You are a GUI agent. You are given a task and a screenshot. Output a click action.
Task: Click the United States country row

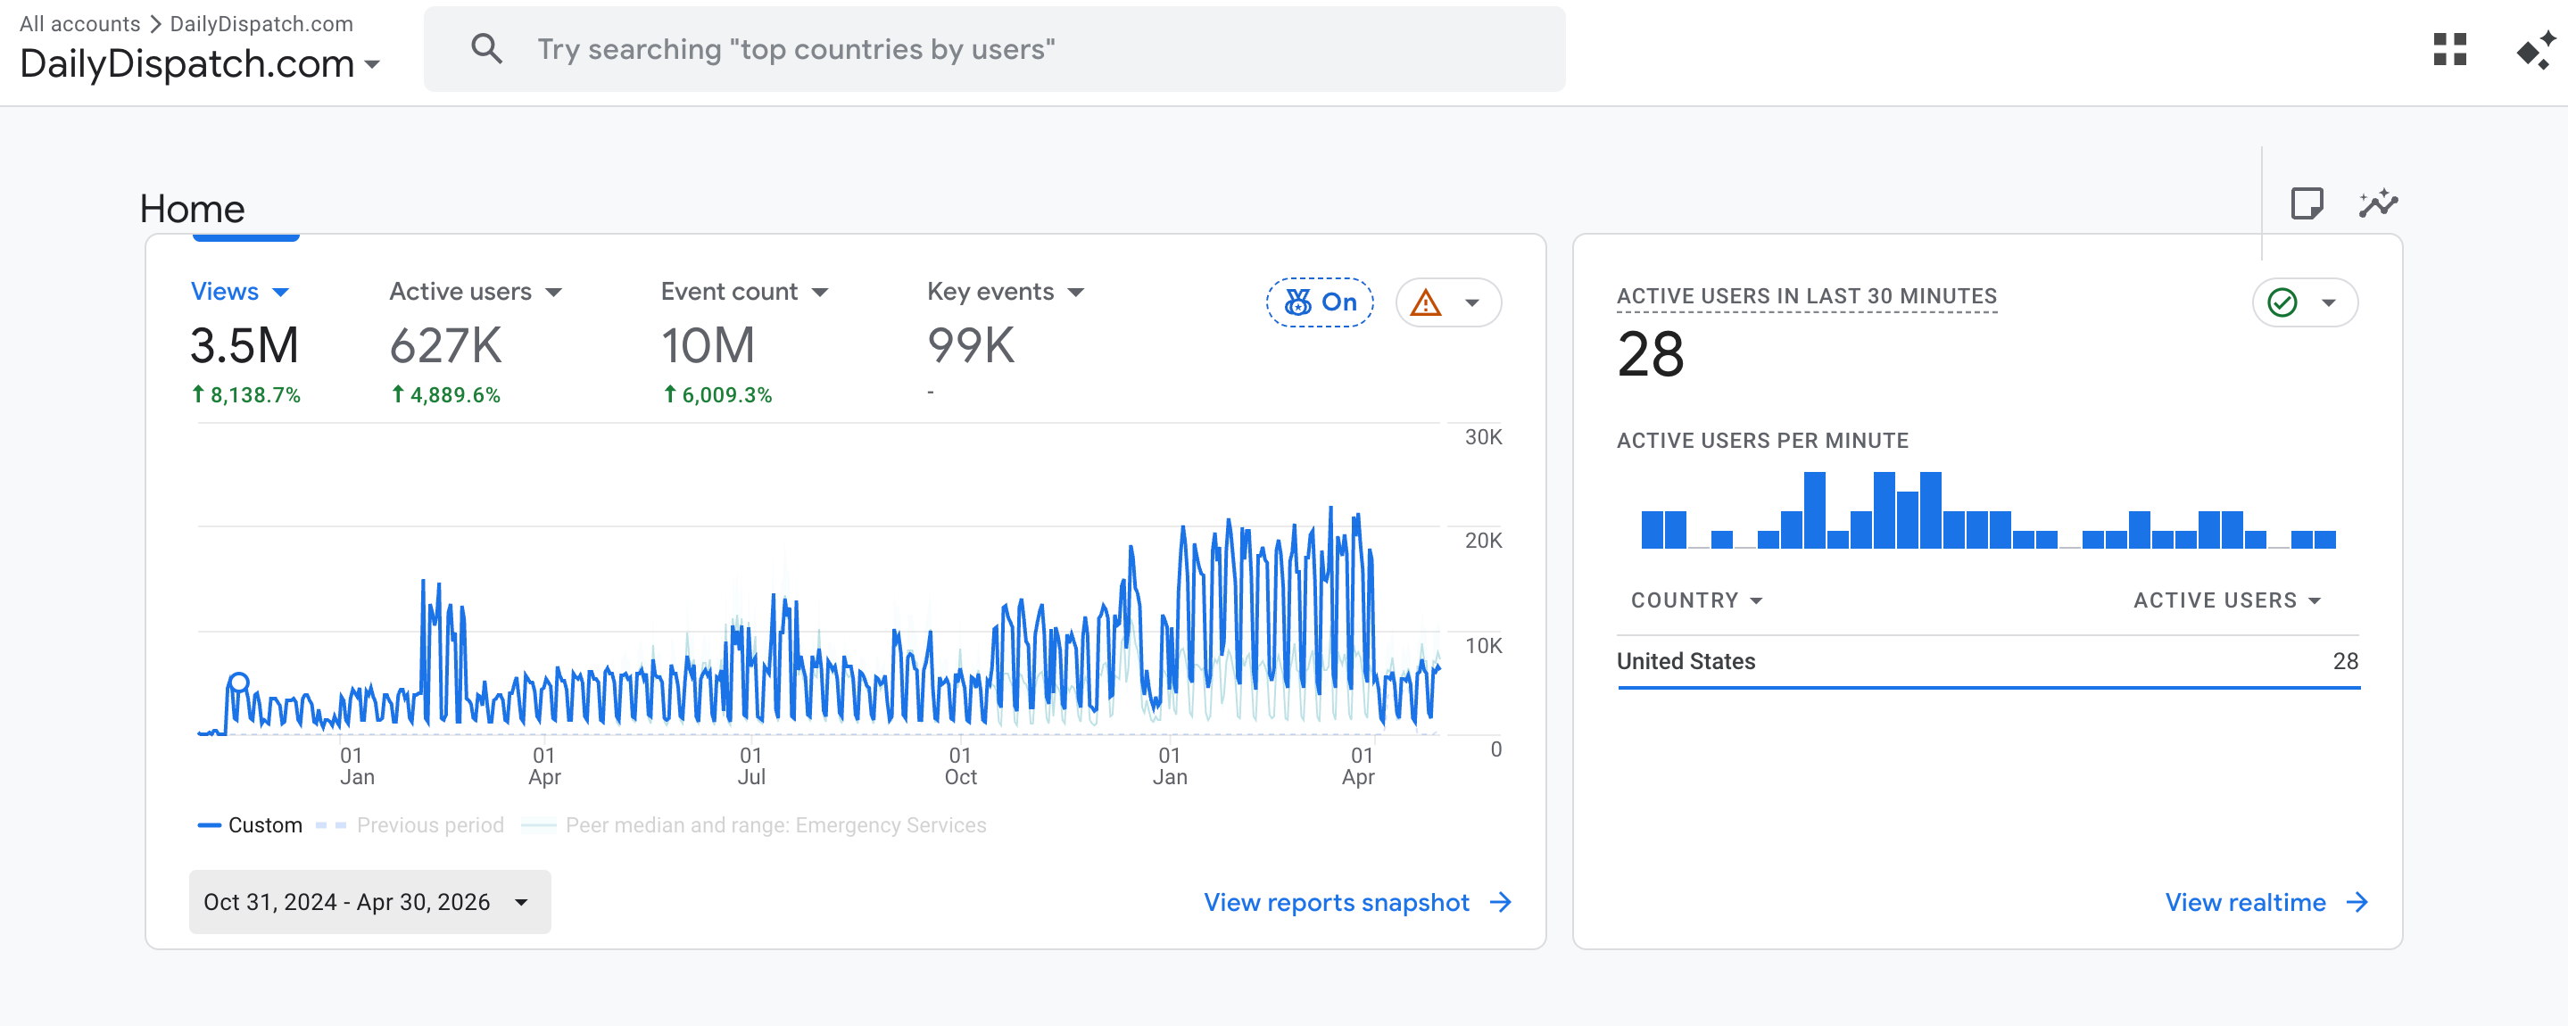[1988, 661]
